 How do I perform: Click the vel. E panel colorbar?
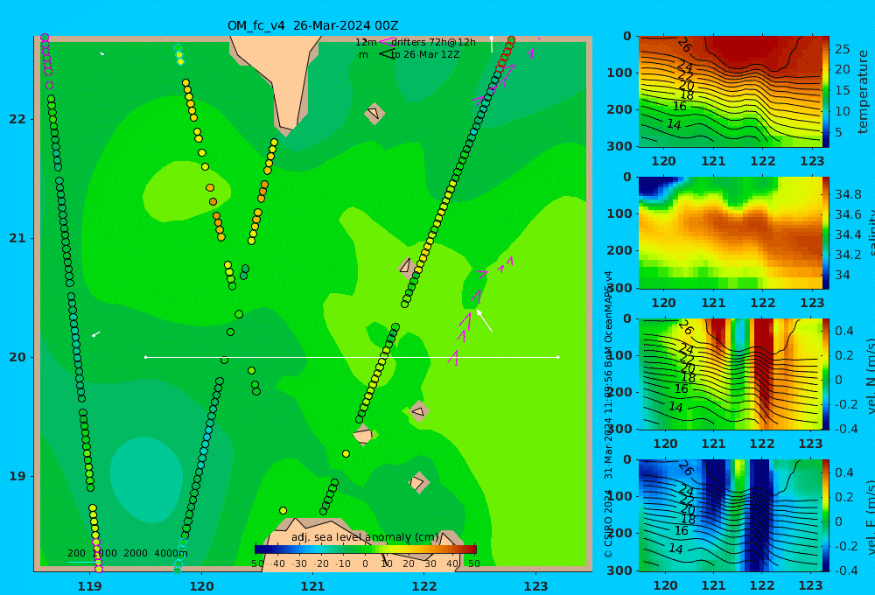pos(826,515)
